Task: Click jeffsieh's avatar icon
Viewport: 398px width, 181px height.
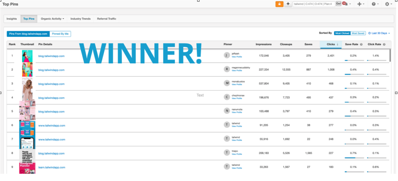Action: [x=227, y=56]
